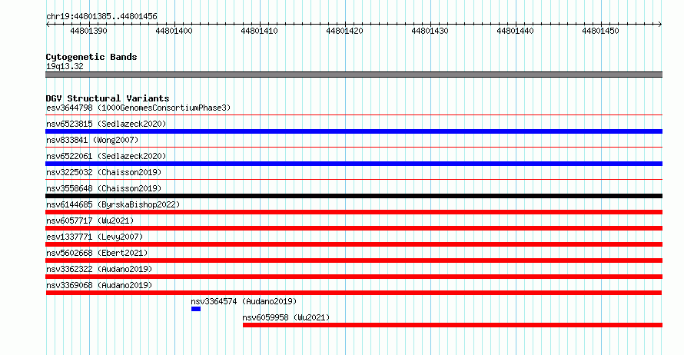Open variant nsv833841 (Wong2007) label

[92, 140]
